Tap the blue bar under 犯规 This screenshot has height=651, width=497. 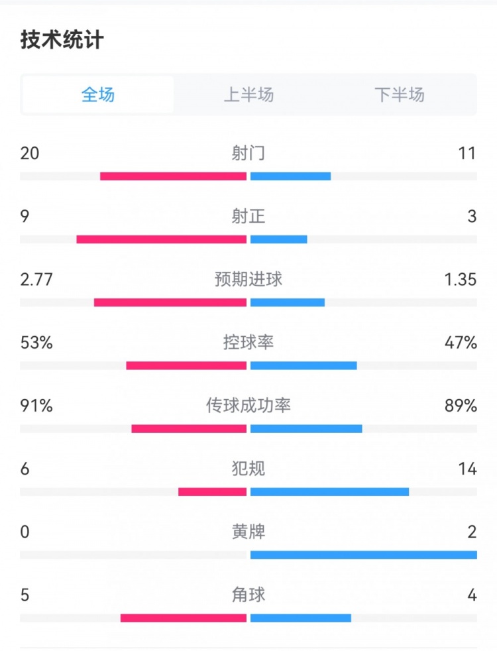tap(329, 492)
